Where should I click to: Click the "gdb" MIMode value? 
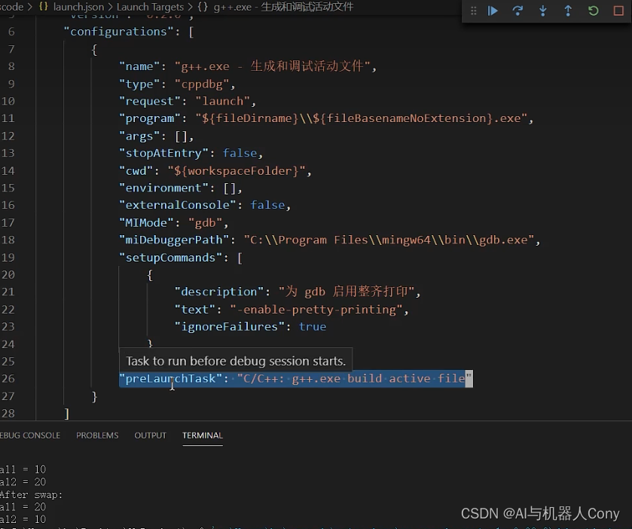point(205,222)
